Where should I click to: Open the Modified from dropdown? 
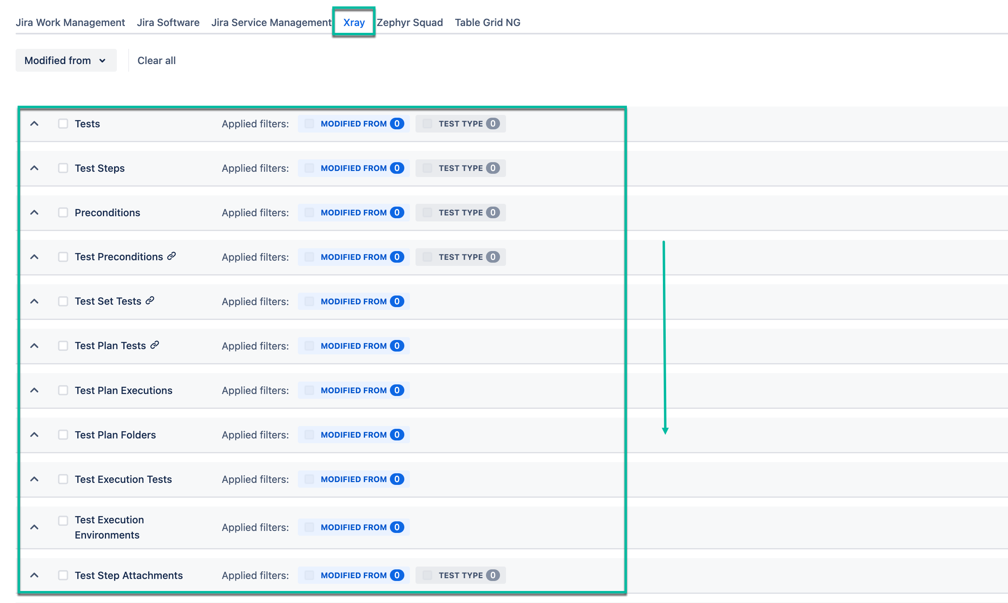66,60
